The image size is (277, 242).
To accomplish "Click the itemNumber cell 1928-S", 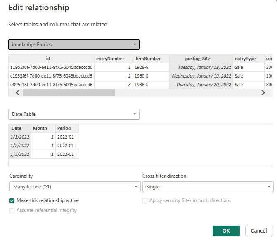I will point(151,67).
